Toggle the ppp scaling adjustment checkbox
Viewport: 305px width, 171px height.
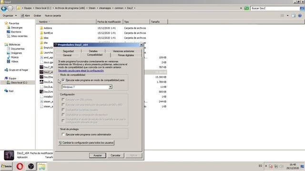[x=63, y=121]
